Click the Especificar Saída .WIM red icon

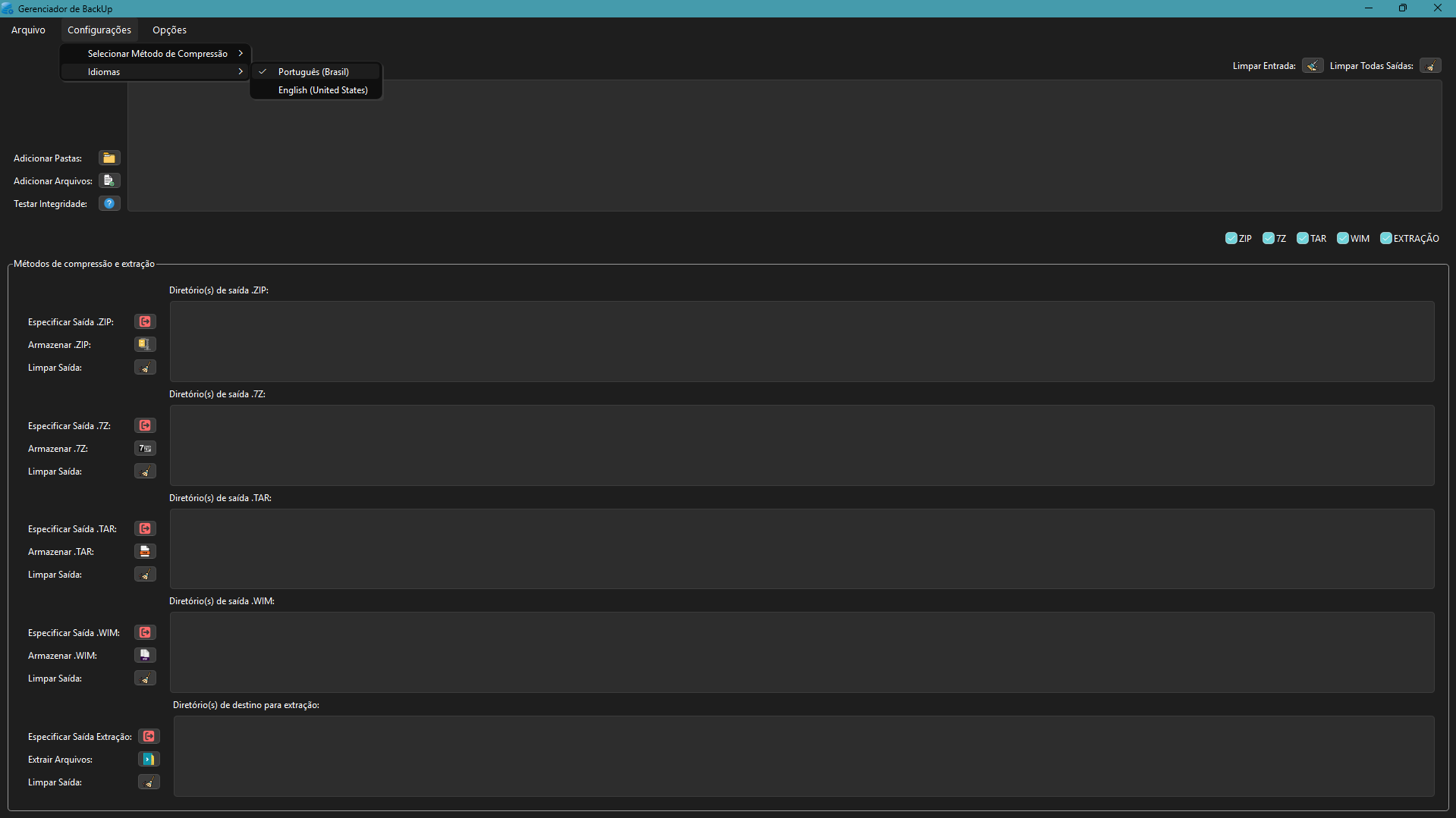pyautogui.click(x=145, y=632)
